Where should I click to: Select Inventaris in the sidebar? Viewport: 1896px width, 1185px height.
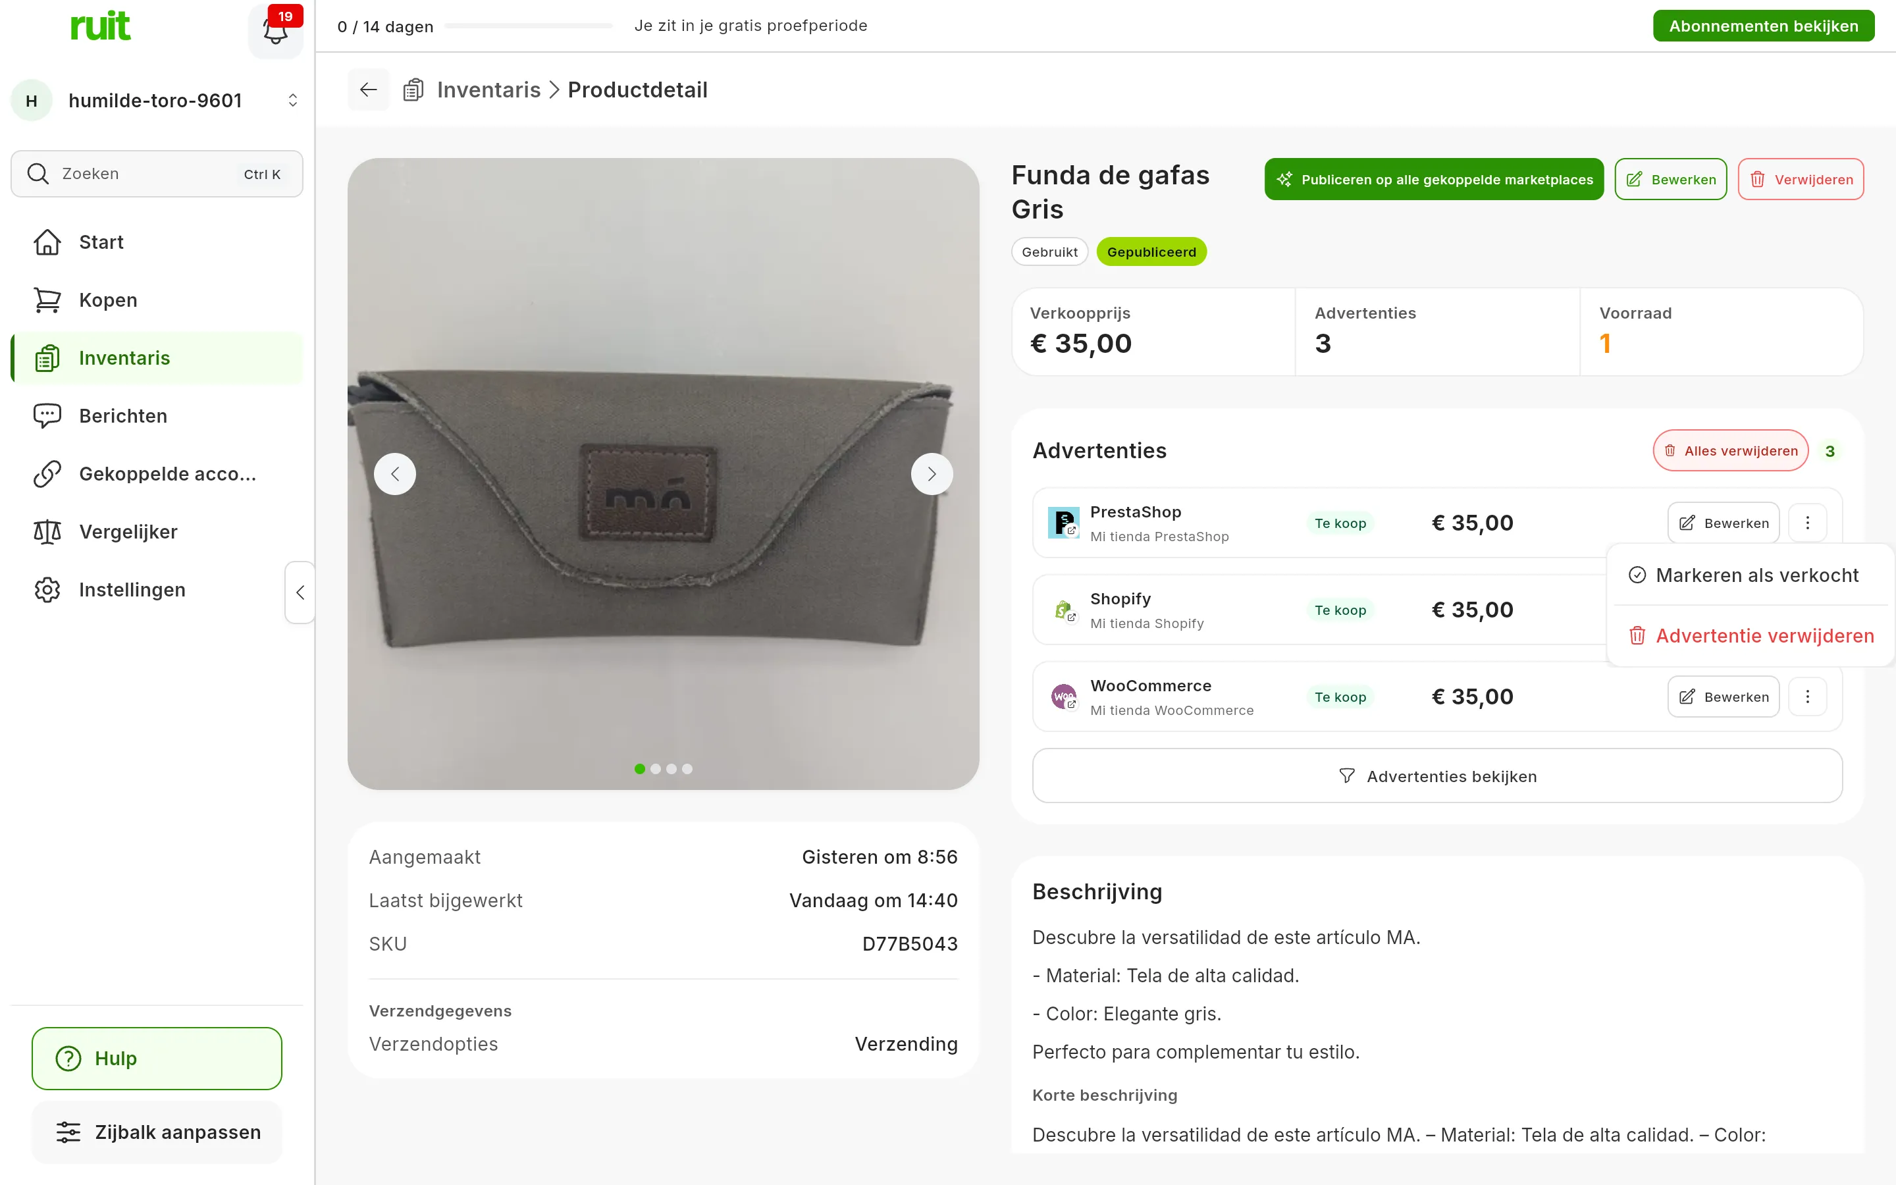[157, 358]
